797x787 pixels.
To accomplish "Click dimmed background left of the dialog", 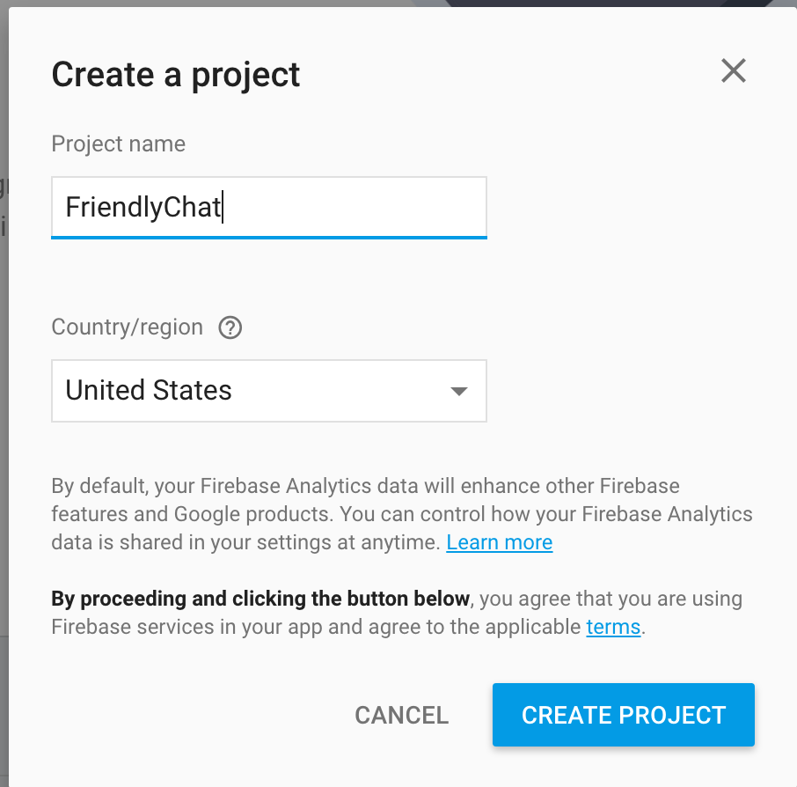I will click(4, 352).
